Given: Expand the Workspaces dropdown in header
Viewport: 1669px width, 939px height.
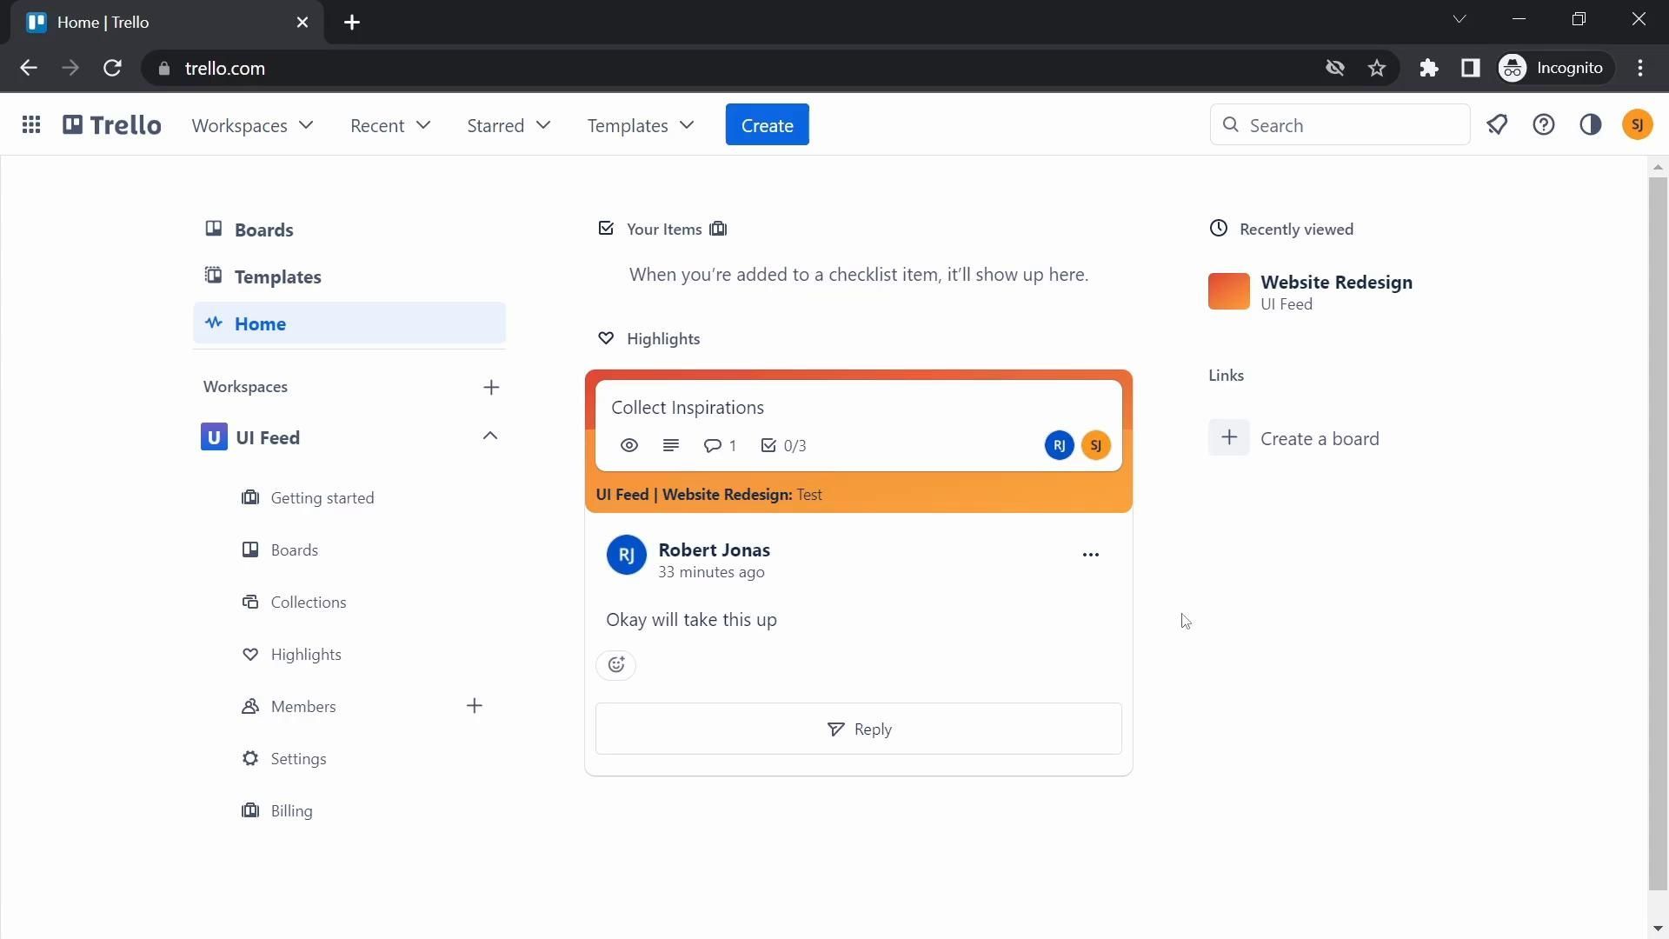Looking at the screenshot, I should 252,125.
